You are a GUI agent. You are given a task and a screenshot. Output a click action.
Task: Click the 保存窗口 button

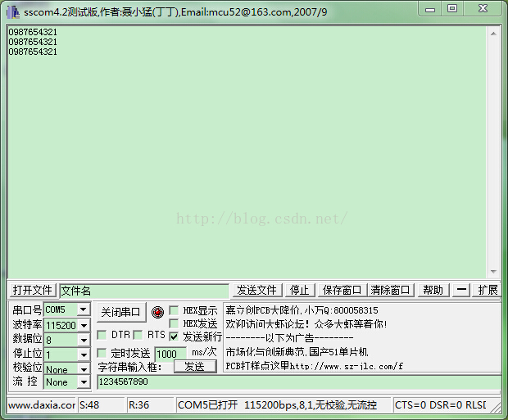coord(342,290)
